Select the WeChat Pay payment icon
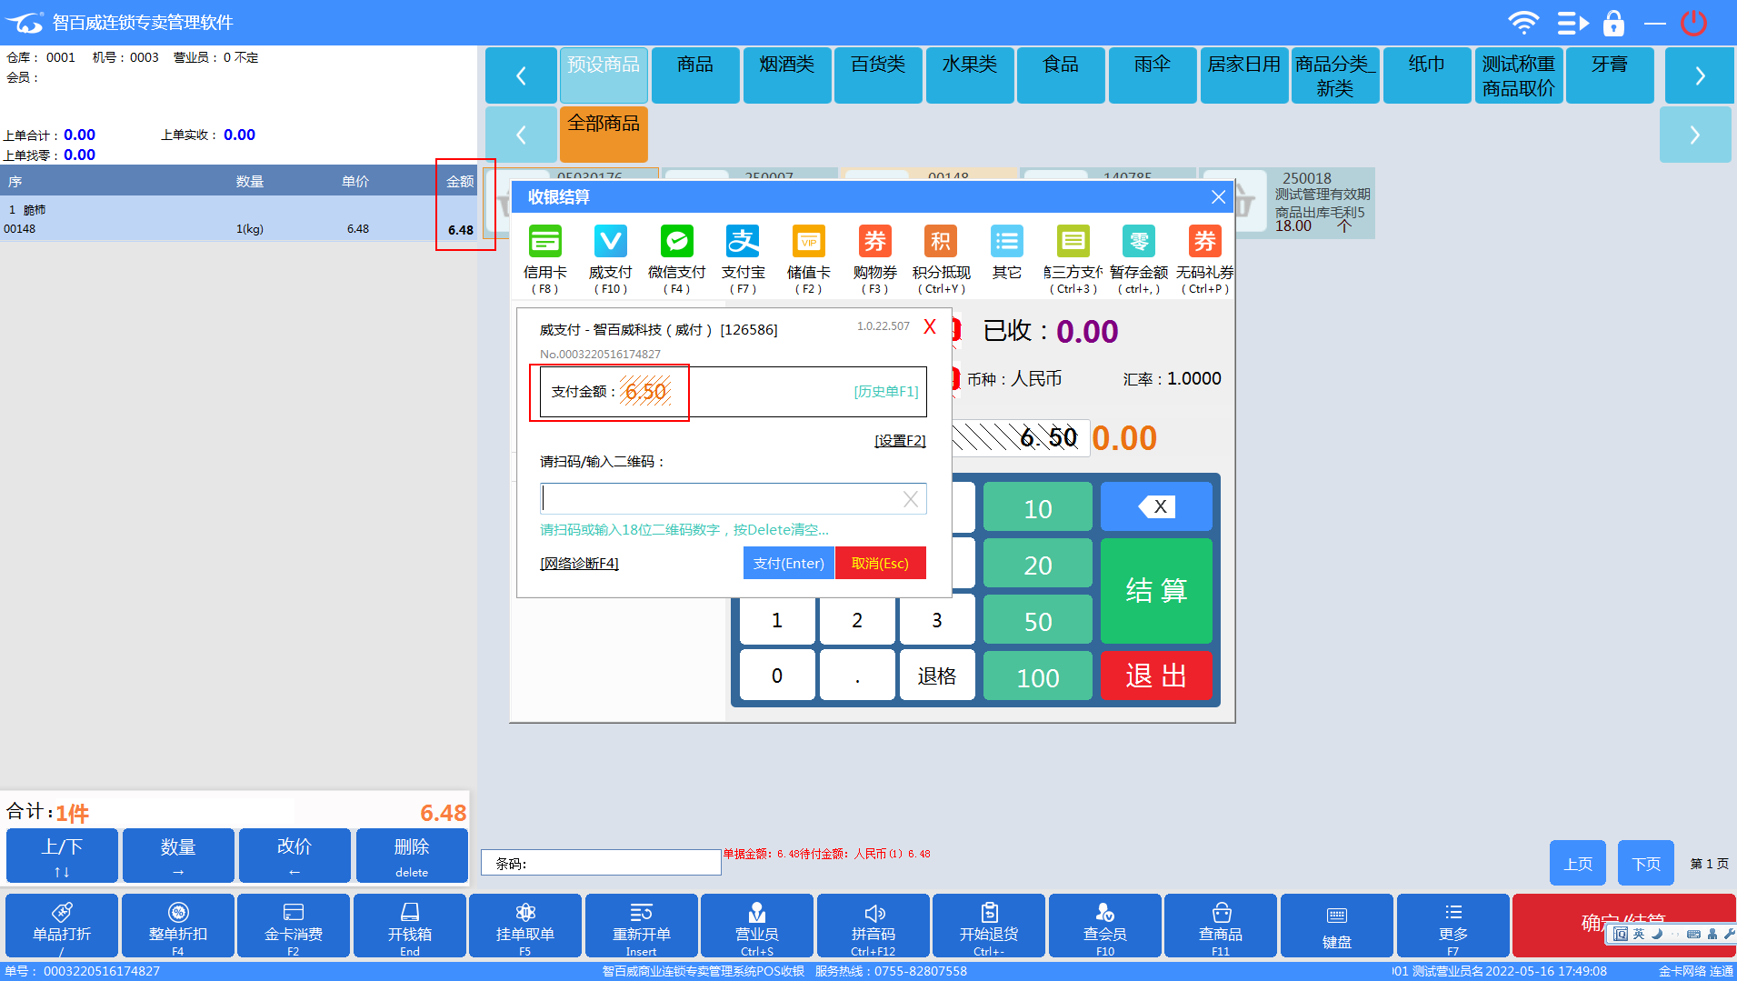The image size is (1737, 981). (676, 243)
